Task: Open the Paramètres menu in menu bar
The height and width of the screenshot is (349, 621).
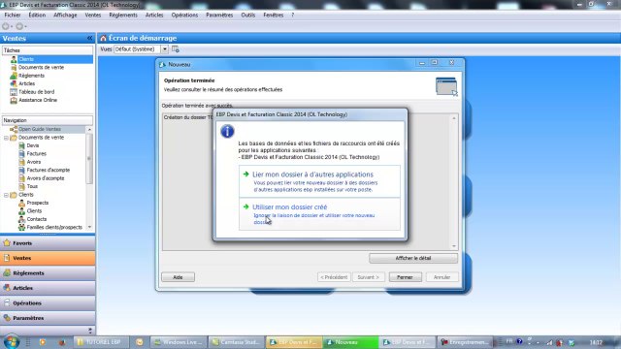Action: coord(219,16)
